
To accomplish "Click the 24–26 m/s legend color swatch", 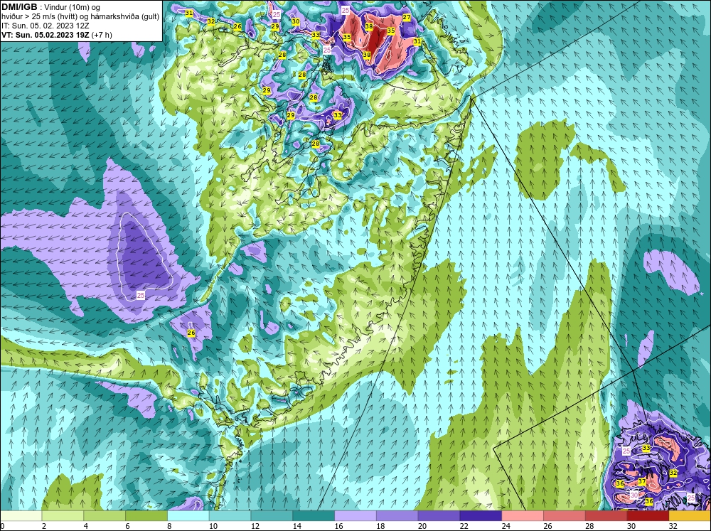I will [x=523, y=516].
